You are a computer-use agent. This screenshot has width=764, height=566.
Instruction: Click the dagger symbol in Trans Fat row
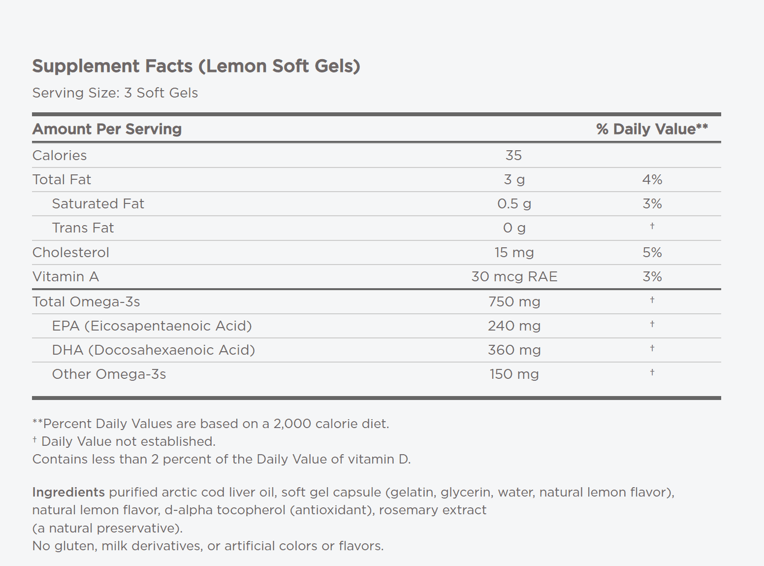pos(652,226)
